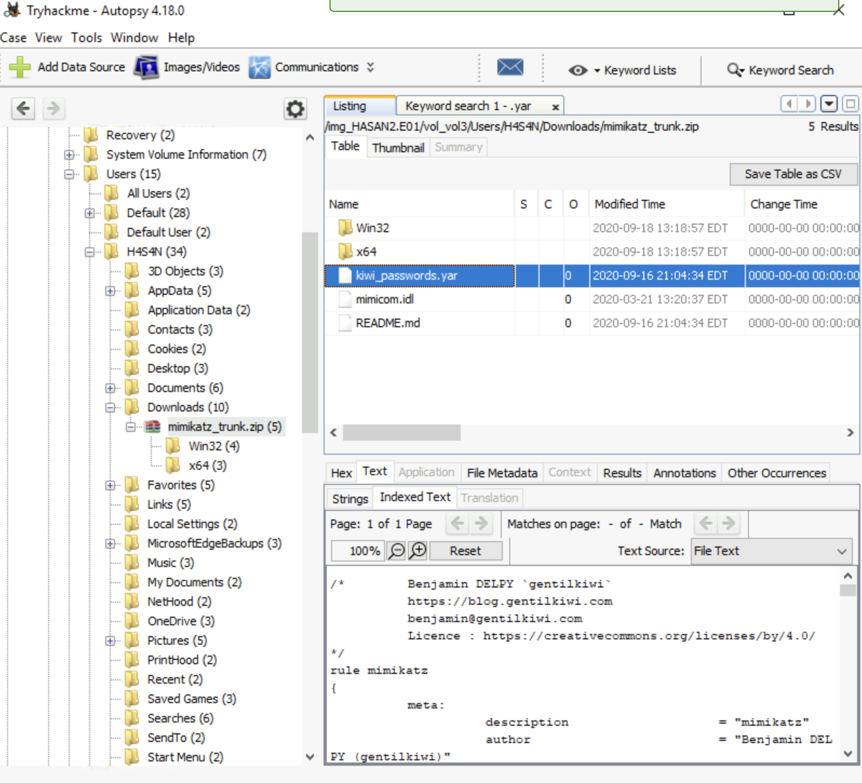
Task: Collapse the Users tree node
Action: click(69, 174)
